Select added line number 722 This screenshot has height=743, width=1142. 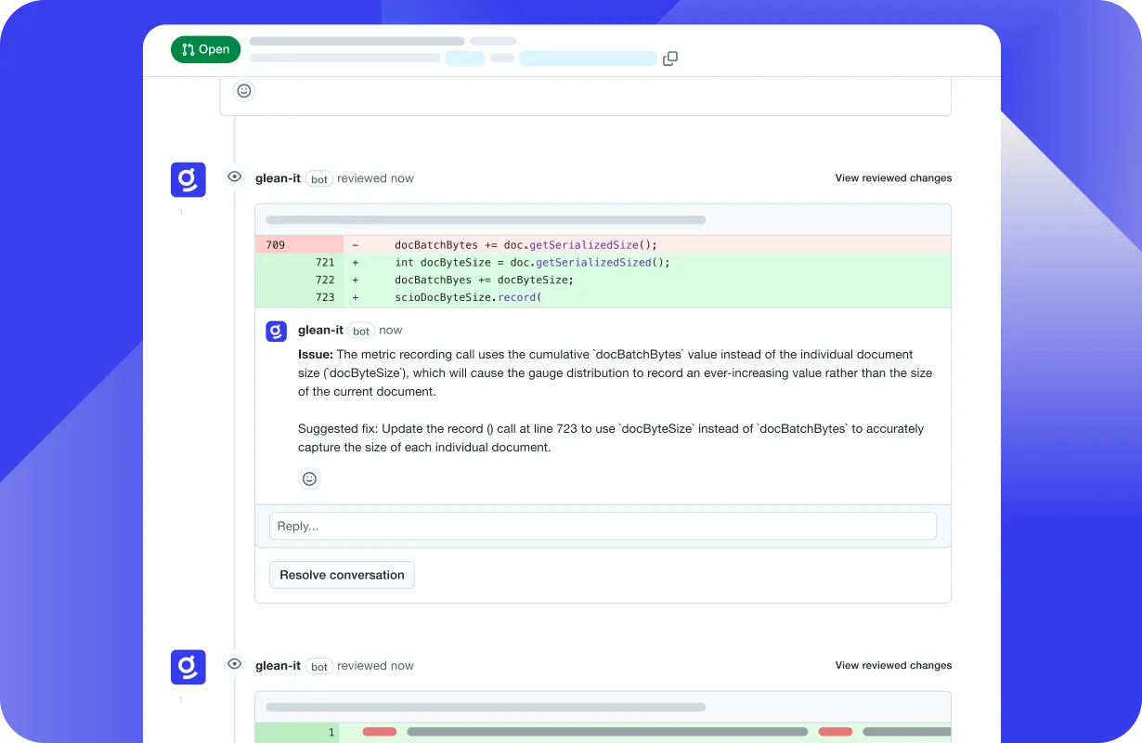324,280
